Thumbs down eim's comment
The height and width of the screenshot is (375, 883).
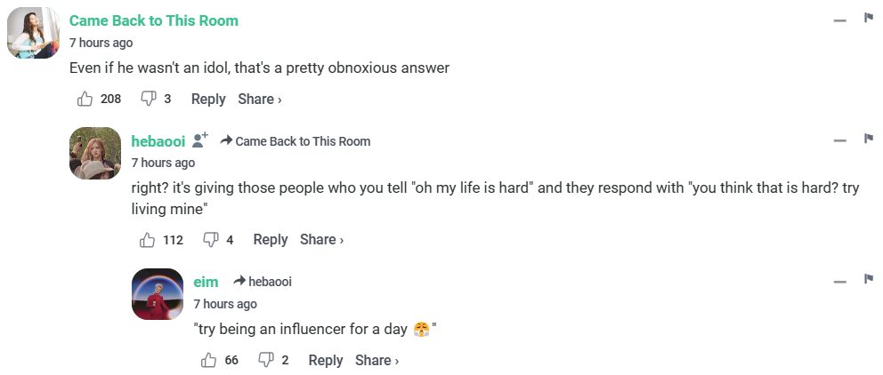(x=265, y=360)
